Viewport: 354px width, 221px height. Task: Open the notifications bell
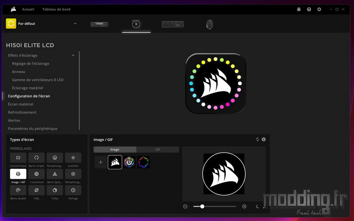[299, 9]
